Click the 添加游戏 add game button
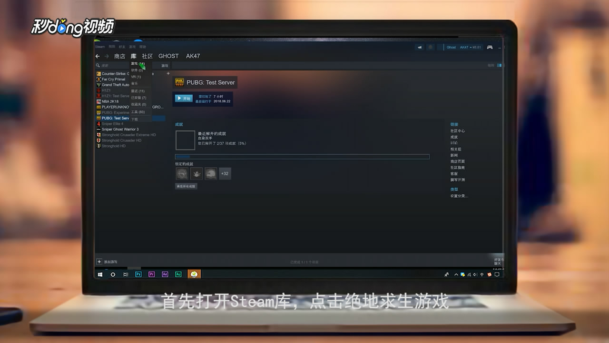The width and height of the screenshot is (609, 343). [107, 262]
